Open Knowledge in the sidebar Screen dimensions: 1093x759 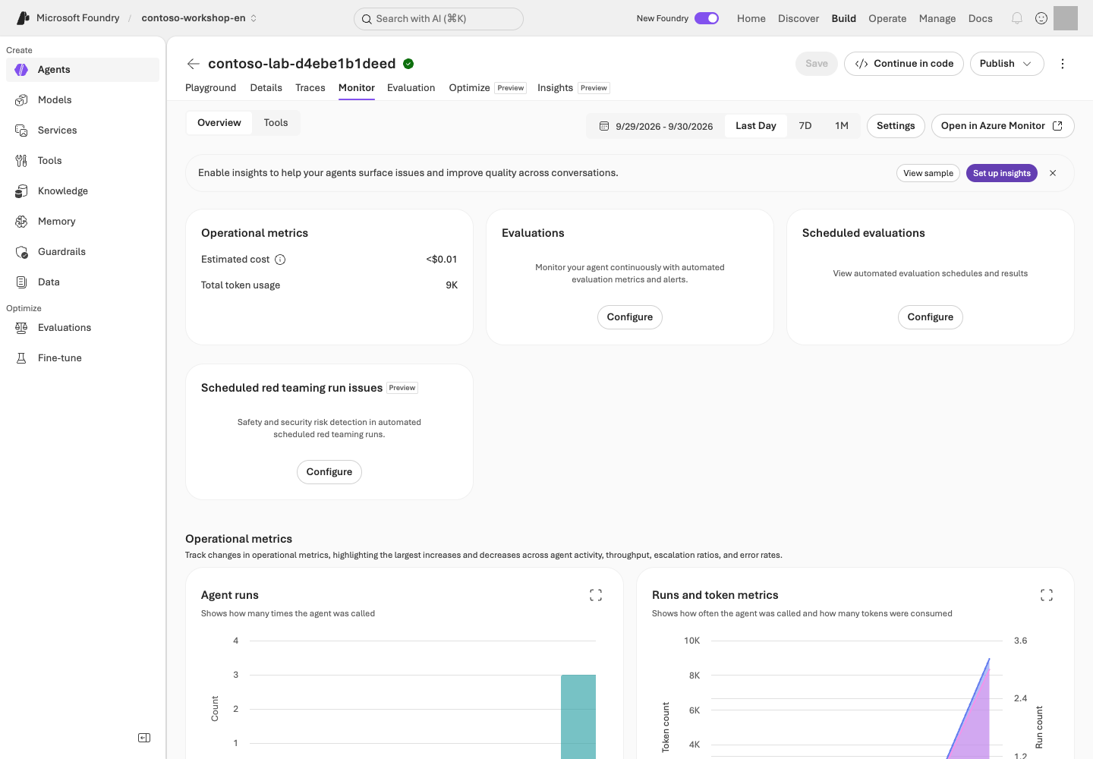coord(83,191)
